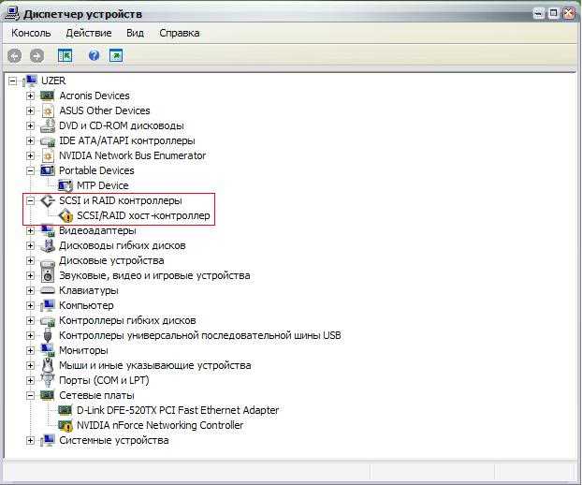Collapse SCSI и RAID контроллеры node

point(31,201)
